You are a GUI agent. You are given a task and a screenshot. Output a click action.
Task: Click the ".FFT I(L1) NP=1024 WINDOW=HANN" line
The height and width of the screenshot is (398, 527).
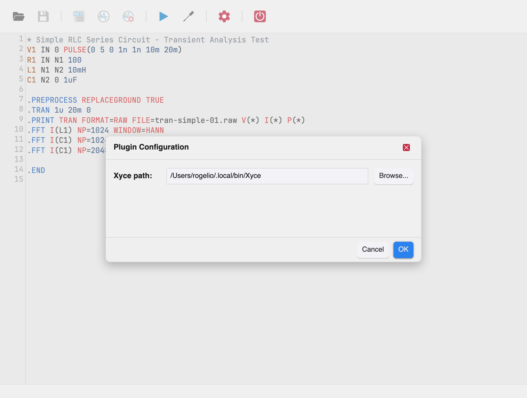(x=95, y=130)
